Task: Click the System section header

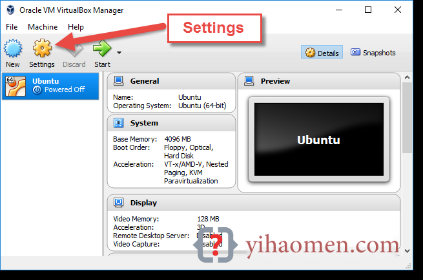Action: pos(171,123)
